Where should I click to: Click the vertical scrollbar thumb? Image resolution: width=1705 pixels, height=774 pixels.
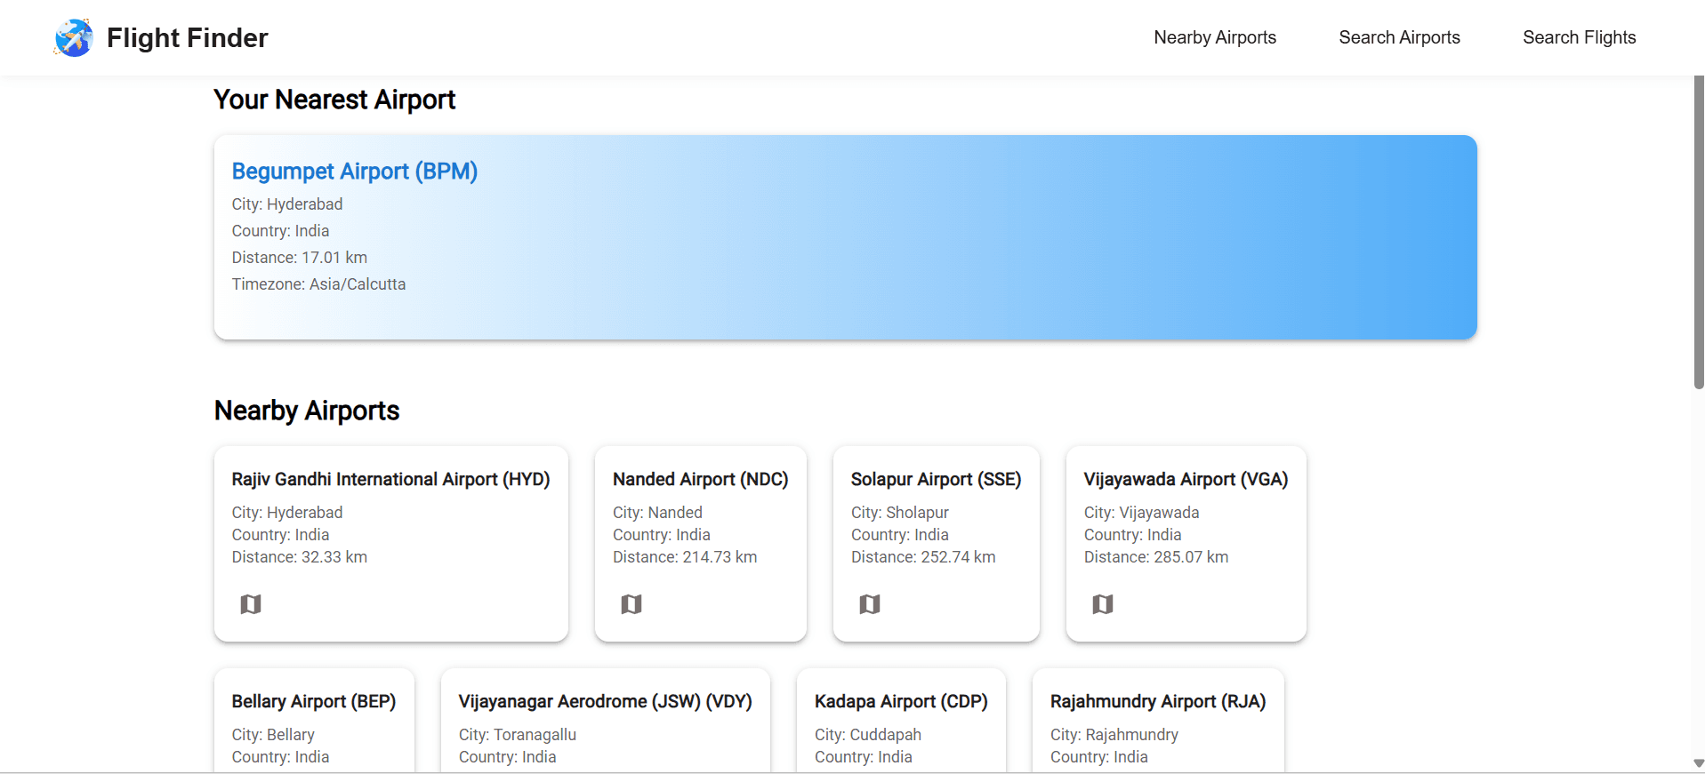pos(1698,231)
